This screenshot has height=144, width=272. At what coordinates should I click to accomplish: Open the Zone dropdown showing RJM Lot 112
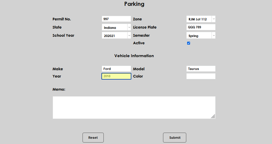[x=201, y=19]
